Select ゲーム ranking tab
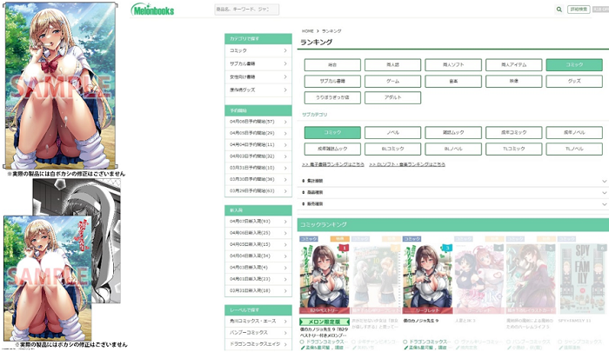This screenshot has height=352, width=609. click(392, 81)
